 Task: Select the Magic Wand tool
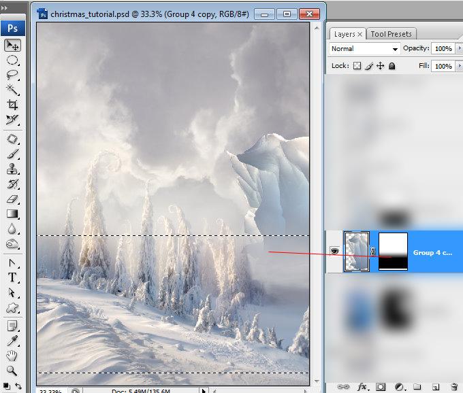12,90
